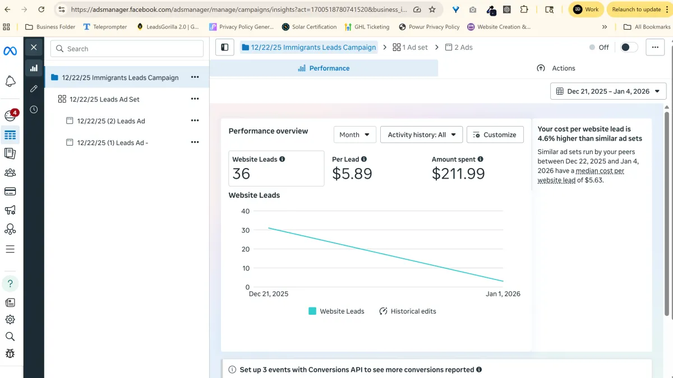Open the campaigns table grid icon

click(x=10, y=135)
